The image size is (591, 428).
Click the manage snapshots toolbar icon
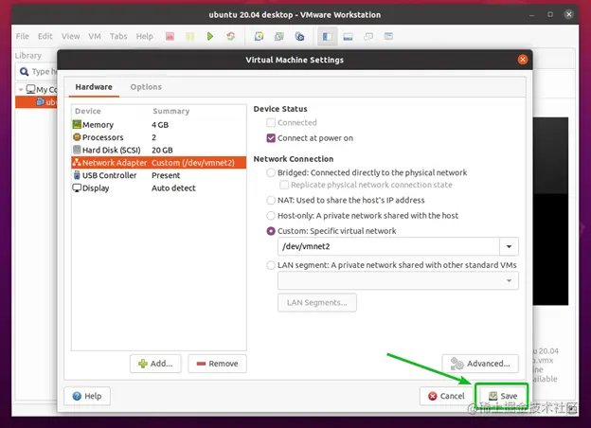299,36
